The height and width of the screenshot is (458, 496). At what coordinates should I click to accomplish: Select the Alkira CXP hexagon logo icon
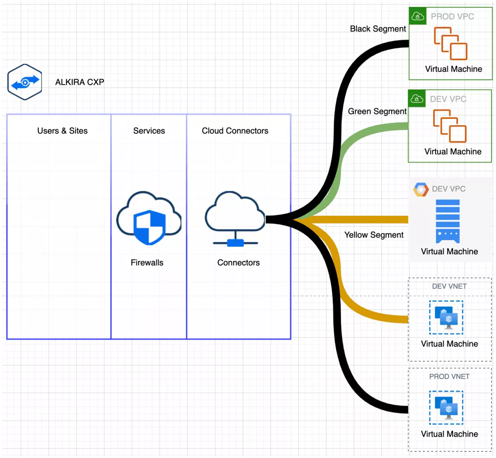tap(24, 81)
